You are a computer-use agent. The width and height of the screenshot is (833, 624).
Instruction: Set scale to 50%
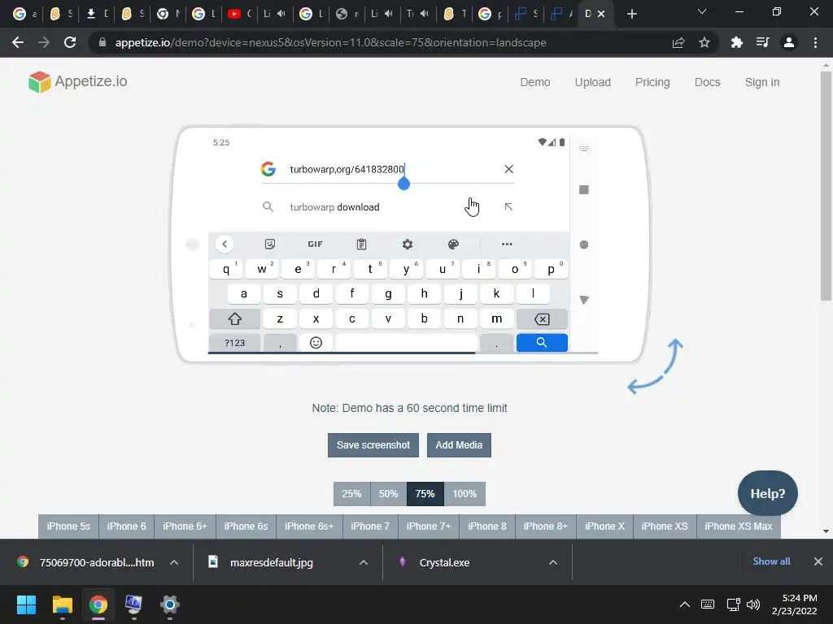388,493
